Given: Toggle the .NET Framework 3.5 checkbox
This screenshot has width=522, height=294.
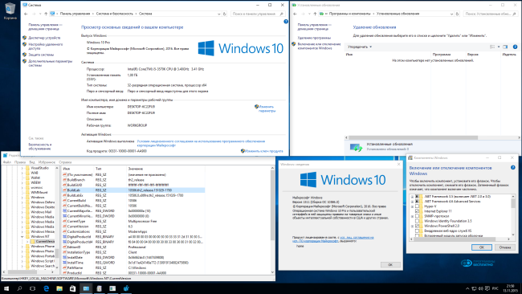Looking at the screenshot, I should tap(417, 197).
